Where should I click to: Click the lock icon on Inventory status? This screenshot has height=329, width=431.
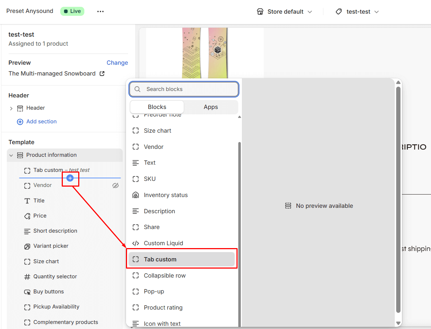(x=136, y=195)
